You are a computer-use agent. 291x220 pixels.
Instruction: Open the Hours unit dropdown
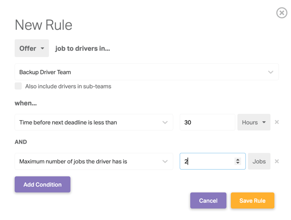[x=254, y=122]
